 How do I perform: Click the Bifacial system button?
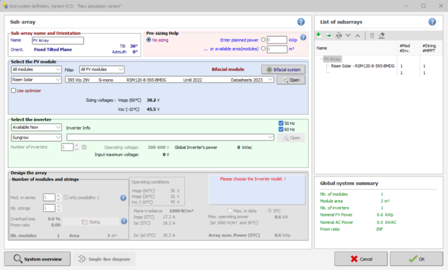pos(283,69)
